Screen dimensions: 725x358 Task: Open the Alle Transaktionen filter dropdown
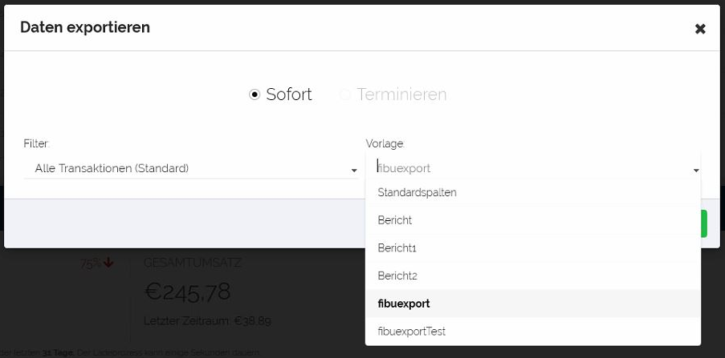click(x=189, y=169)
